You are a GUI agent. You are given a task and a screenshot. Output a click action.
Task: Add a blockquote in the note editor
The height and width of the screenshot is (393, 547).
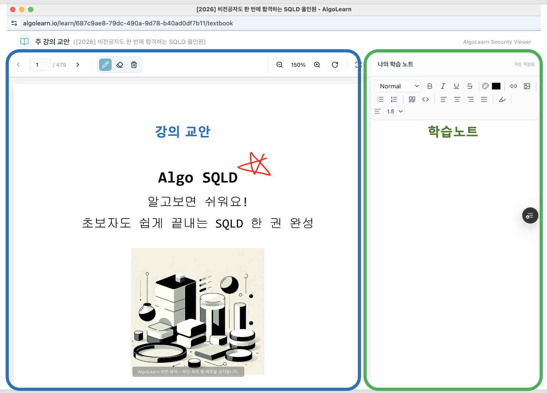click(x=412, y=99)
